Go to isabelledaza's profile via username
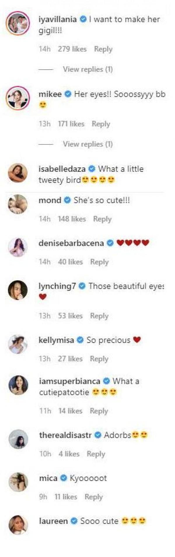 point(62,169)
